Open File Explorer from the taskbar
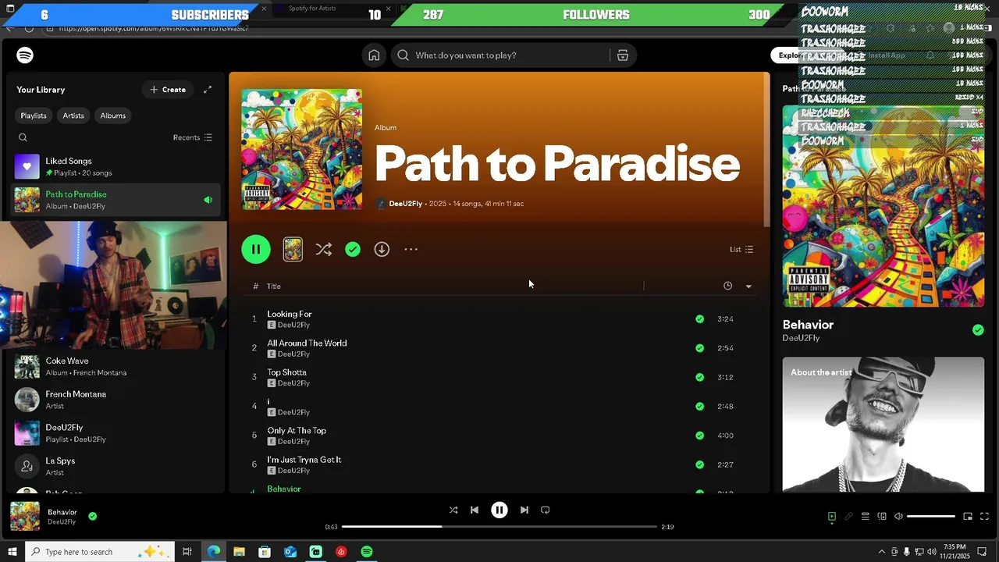Viewport: 999px width, 562px height. click(239, 552)
